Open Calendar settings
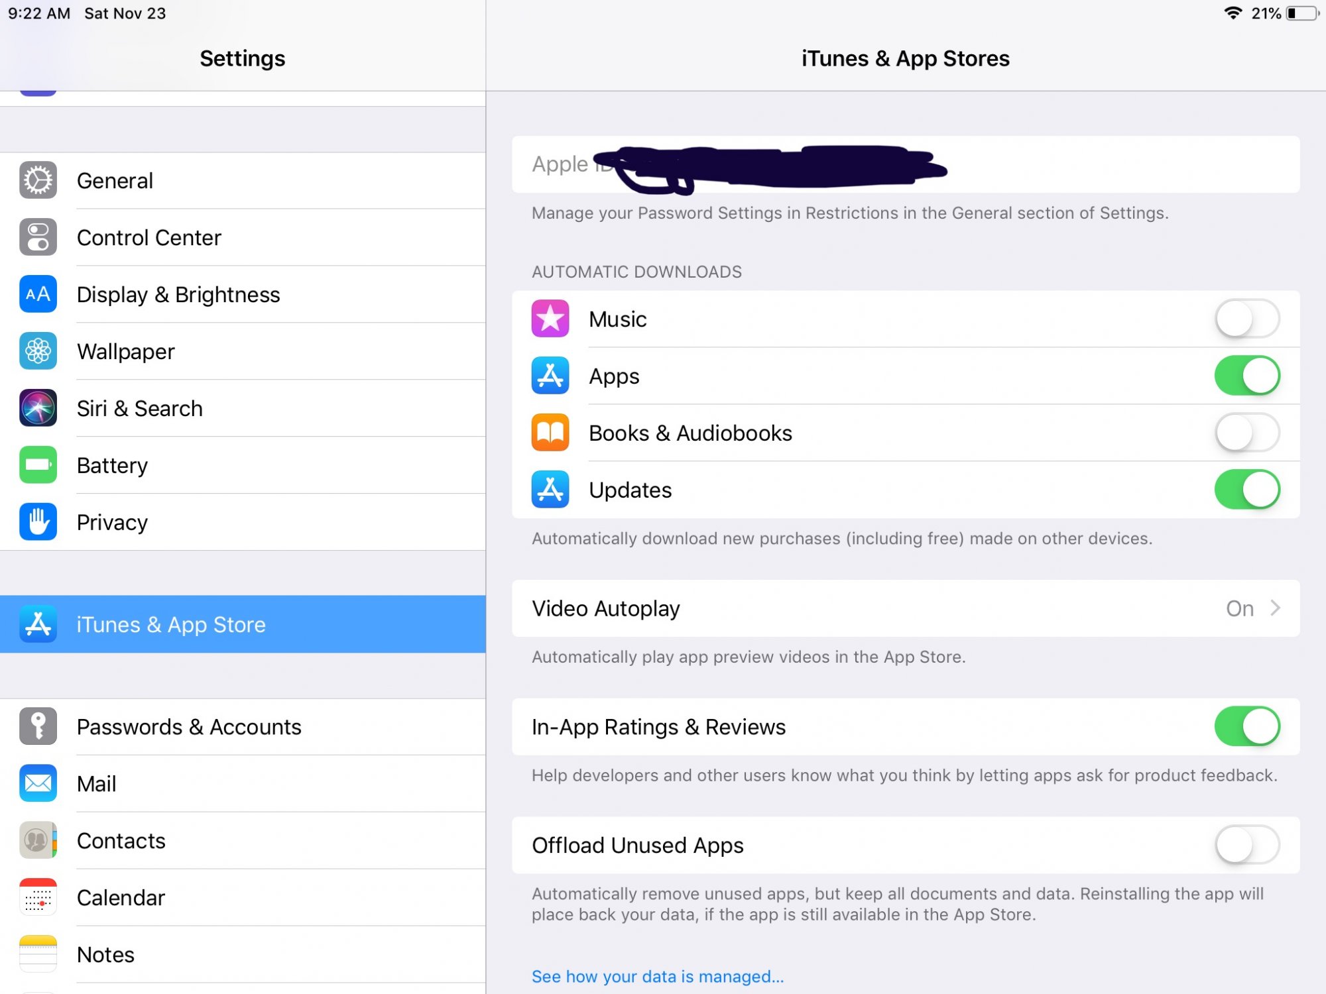Image resolution: width=1326 pixels, height=994 pixels. 243,897
